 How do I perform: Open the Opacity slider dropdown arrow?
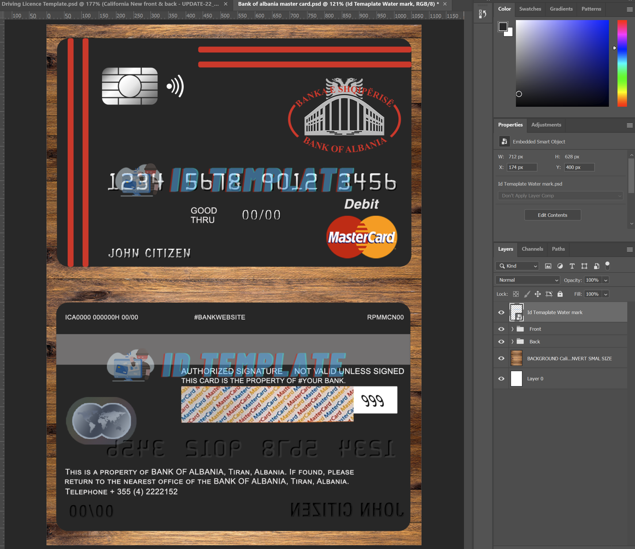(x=605, y=280)
